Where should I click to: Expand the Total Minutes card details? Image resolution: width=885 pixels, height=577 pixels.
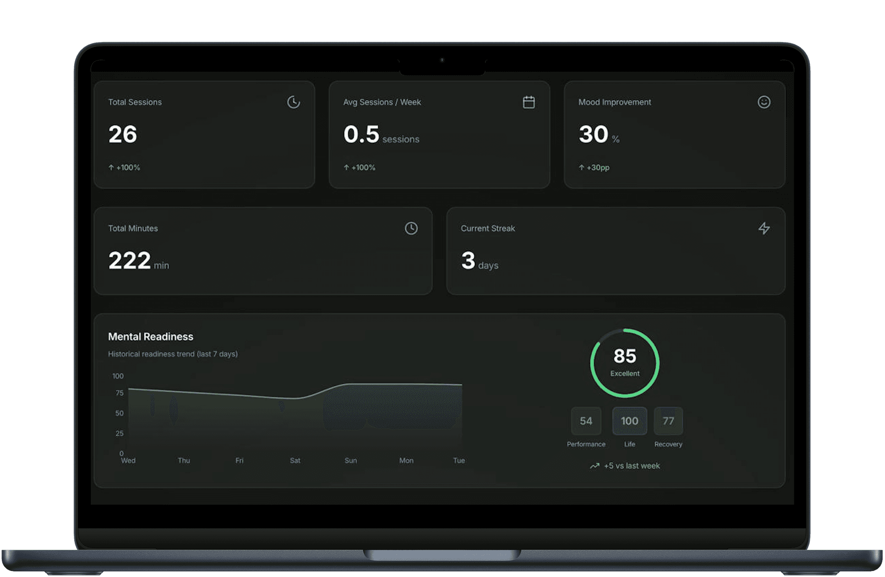pyautogui.click(x=263, y=251)
